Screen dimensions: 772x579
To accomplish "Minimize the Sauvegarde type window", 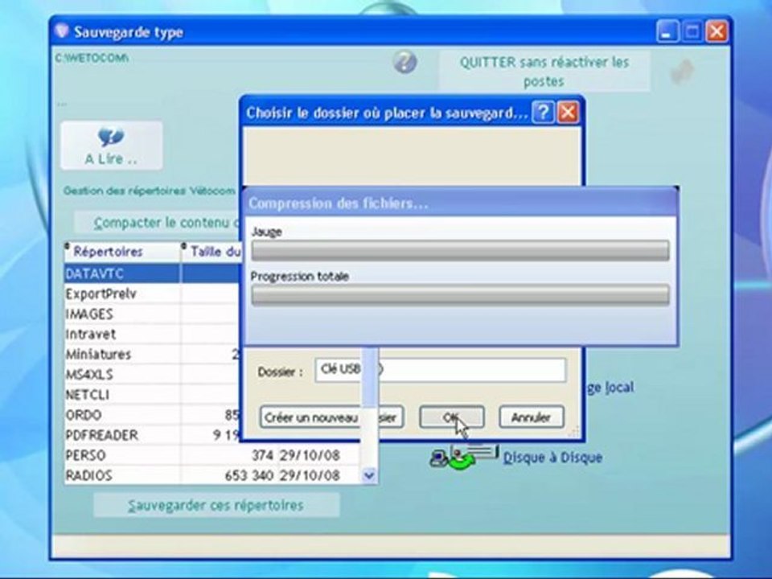I will coord(667,32).
